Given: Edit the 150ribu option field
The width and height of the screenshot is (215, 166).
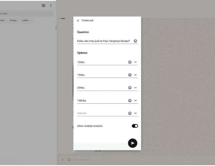Looking at the screenshot, I should [101, 101].
